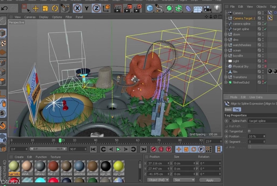Select the Move tool in the toolbar

[36, 8]
